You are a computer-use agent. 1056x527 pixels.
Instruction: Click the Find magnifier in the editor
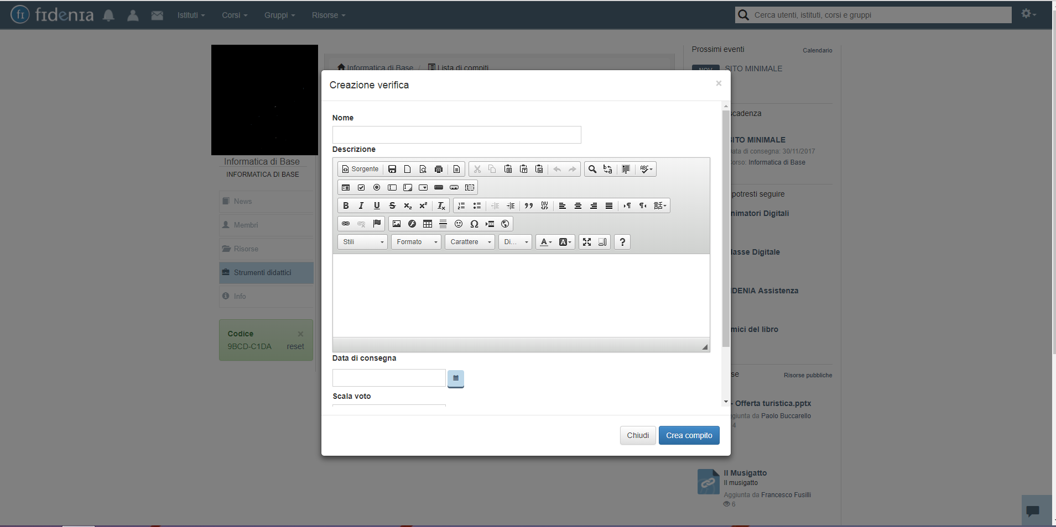[592, 169]
